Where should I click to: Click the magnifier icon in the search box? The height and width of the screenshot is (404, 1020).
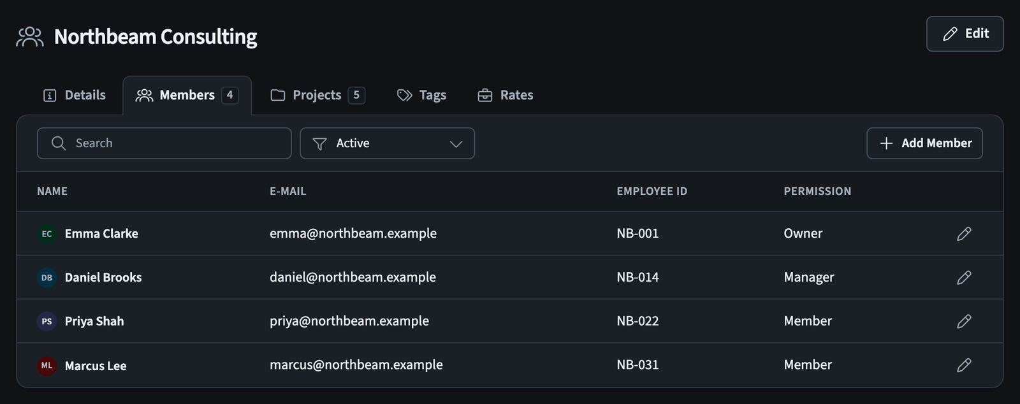59,143
